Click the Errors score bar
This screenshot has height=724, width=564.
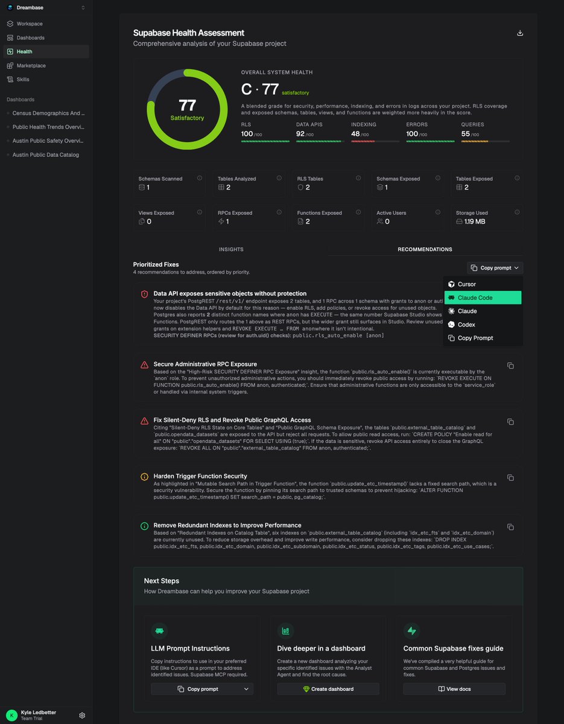431,141
